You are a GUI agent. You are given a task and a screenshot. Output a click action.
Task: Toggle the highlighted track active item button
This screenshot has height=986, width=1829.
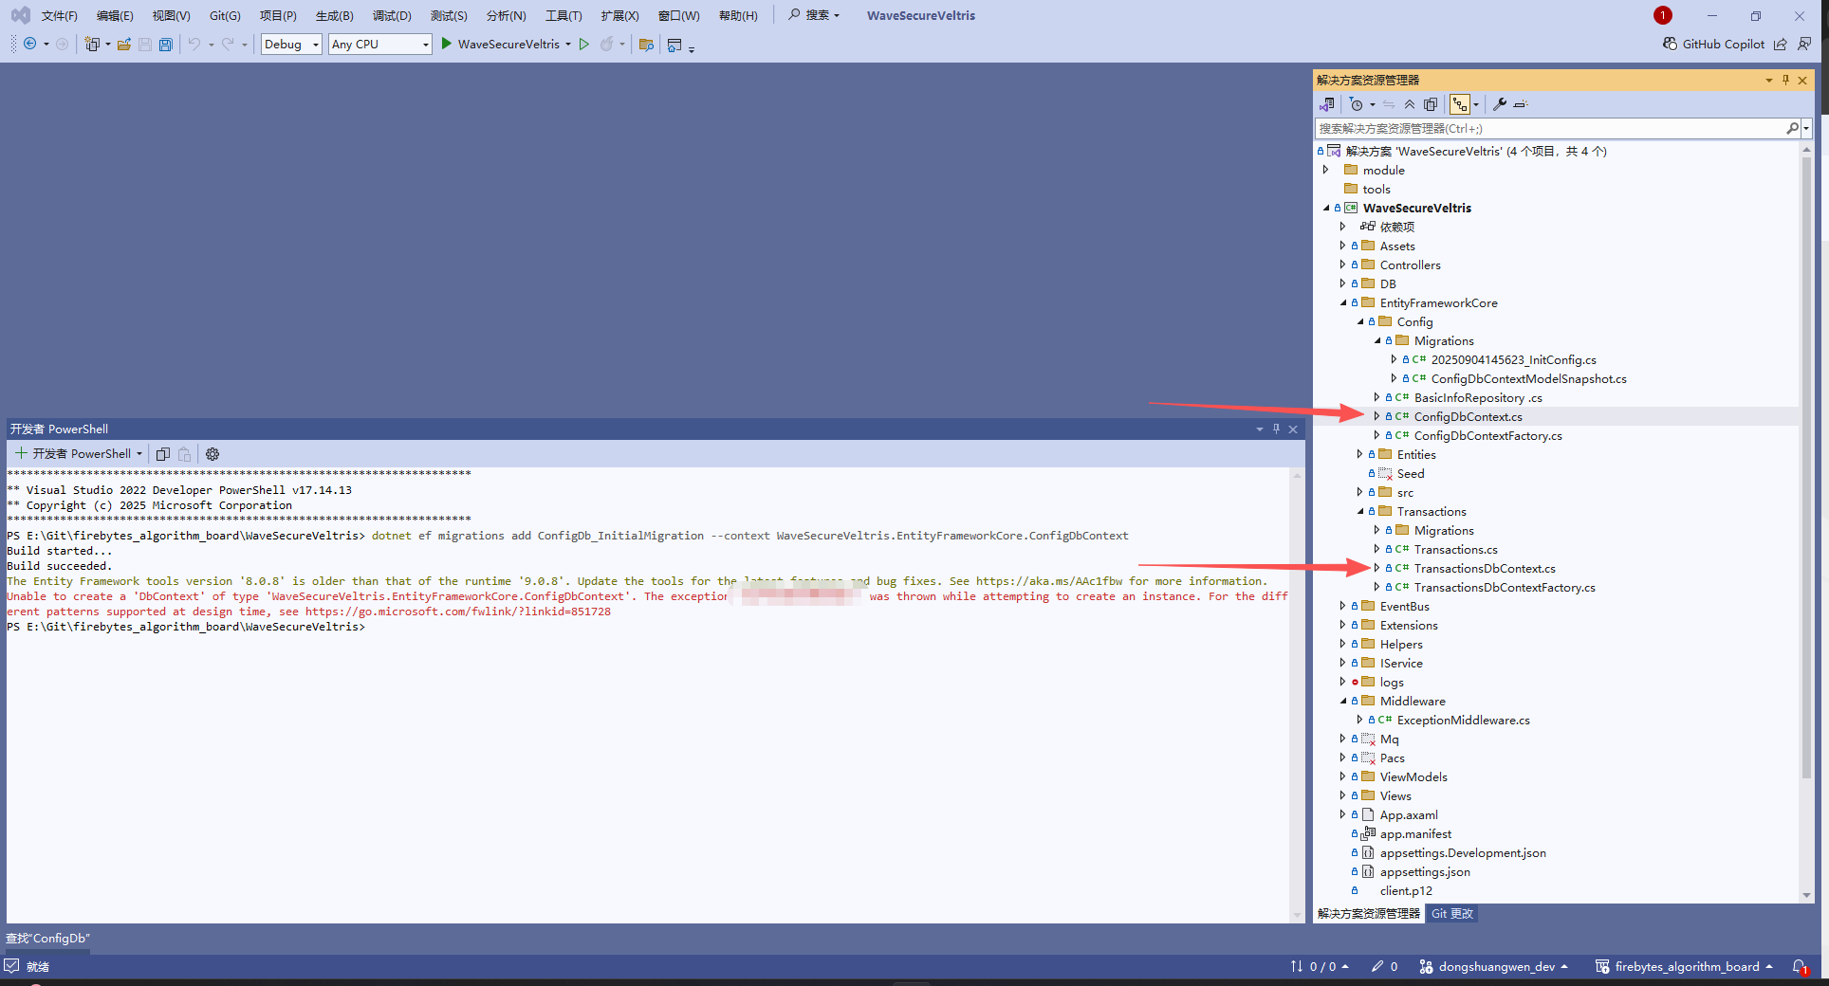[1460, 104]
